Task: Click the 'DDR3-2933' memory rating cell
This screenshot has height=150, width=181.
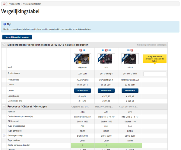Action: click(x=83, y=136)
